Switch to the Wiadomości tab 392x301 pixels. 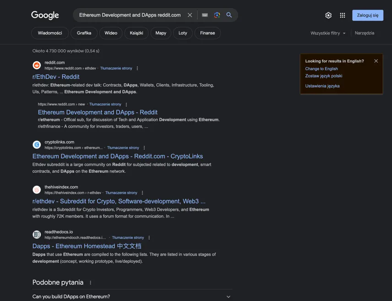coord(50,33)
